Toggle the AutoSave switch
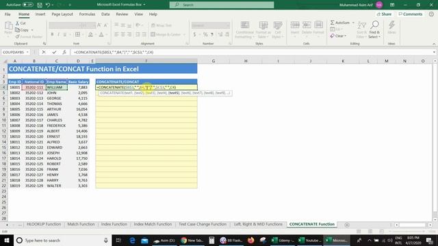 click(x=27, y=5)
